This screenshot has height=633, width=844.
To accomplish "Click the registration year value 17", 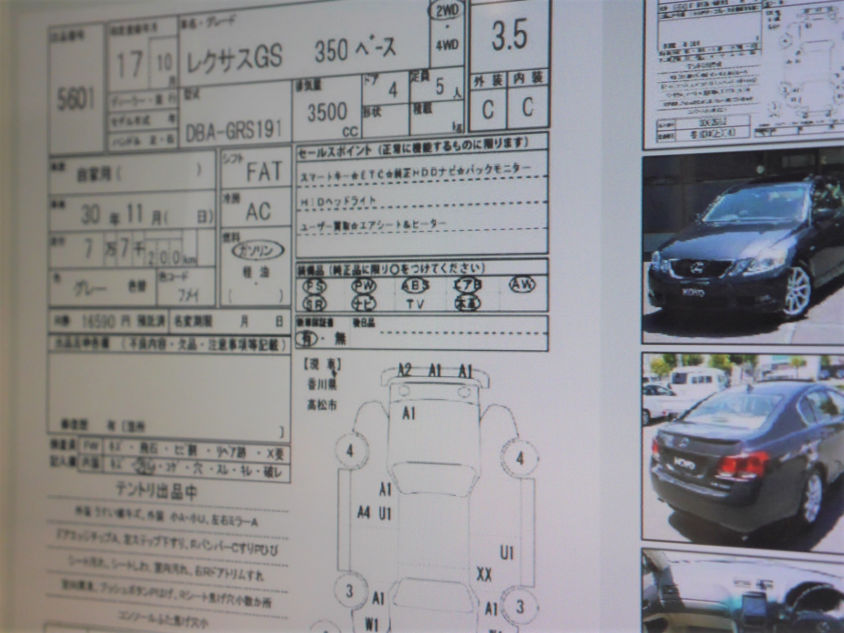I will (130, 65).
